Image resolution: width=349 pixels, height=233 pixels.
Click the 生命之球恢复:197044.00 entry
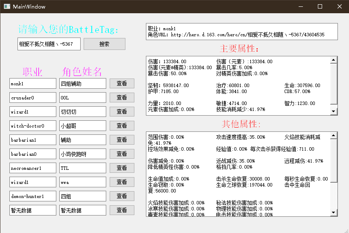(244, 185)
